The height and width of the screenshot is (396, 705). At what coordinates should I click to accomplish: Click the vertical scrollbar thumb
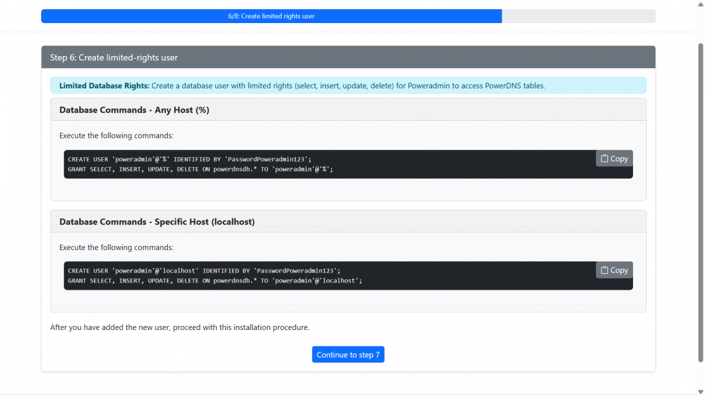pos(700,198)
